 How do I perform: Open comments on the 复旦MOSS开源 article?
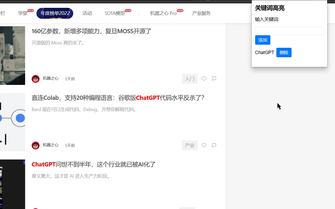(214, 79)
